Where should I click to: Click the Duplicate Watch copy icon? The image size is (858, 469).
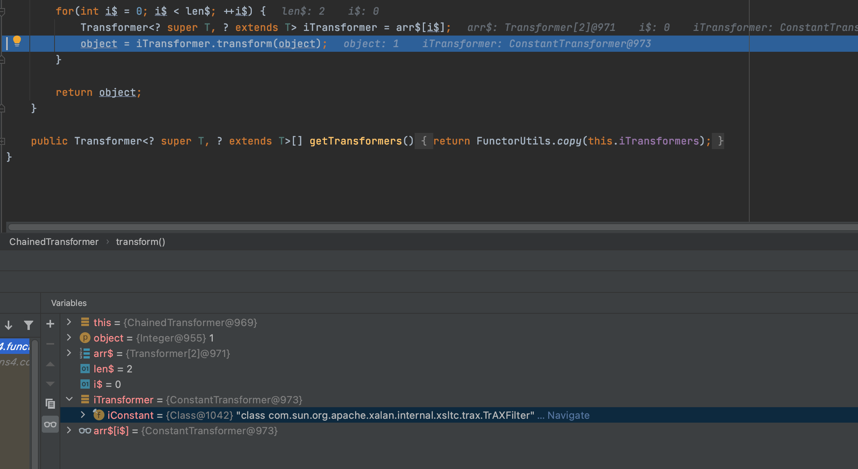50,404
